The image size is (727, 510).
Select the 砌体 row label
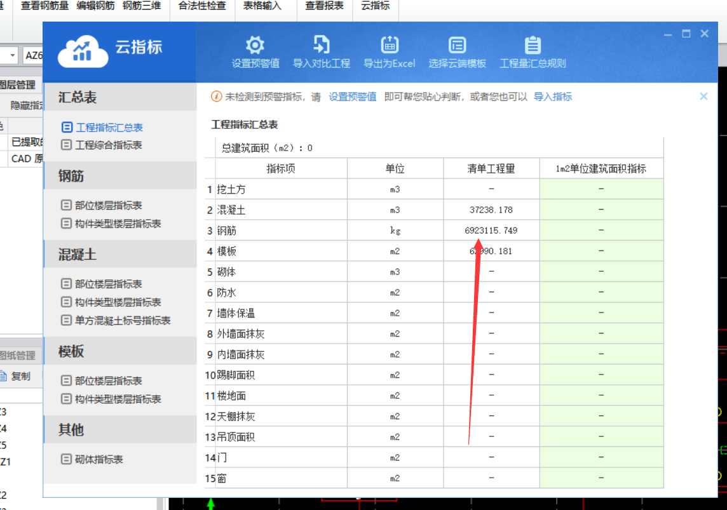click(x=227, y=272)
